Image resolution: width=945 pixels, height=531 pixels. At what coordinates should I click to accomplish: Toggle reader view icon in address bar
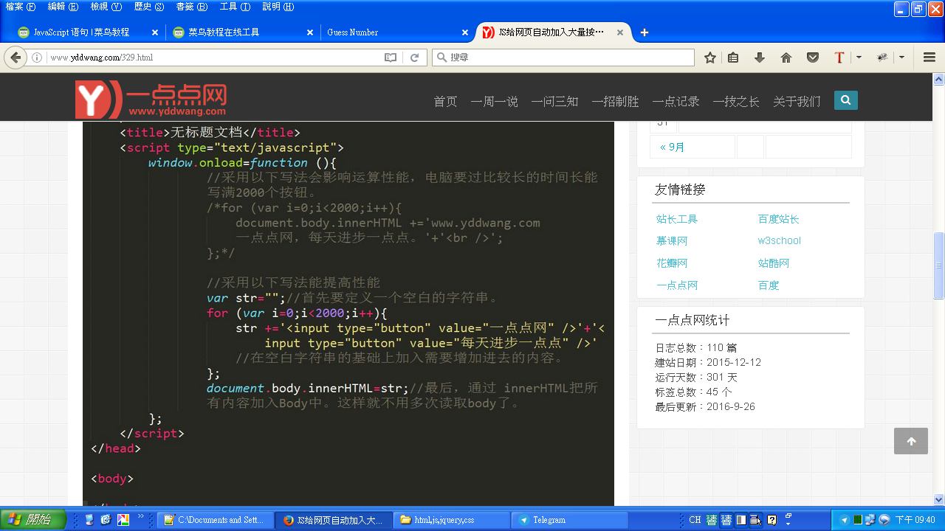[391, 58]
